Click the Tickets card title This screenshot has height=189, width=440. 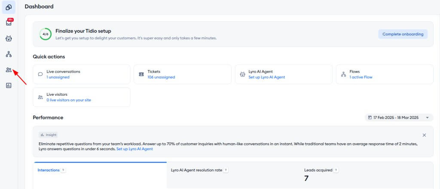pyautogui.click(x=154, y=71)
